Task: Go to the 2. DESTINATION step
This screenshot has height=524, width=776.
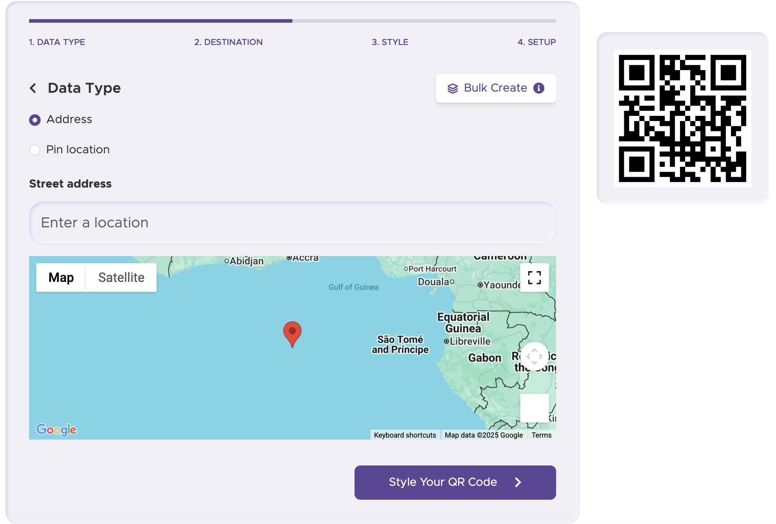Action: coord(228,42)
